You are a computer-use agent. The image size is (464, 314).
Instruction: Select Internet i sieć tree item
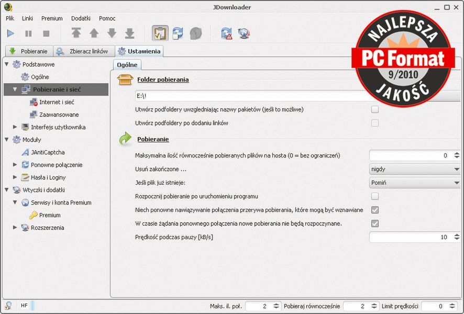click(57, 102)
